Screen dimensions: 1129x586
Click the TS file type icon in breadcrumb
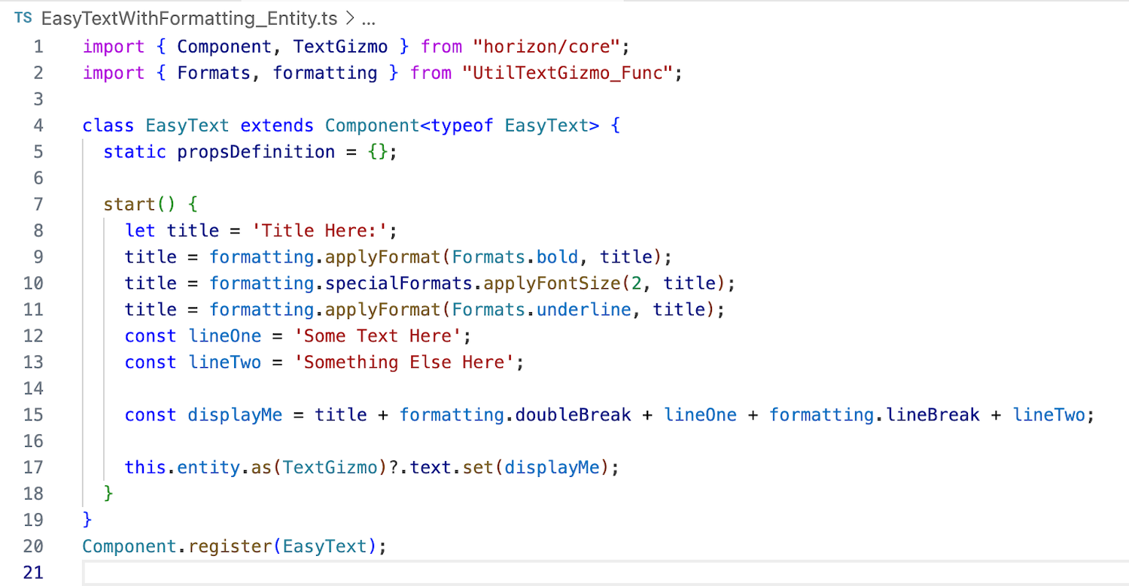(23, 18)
